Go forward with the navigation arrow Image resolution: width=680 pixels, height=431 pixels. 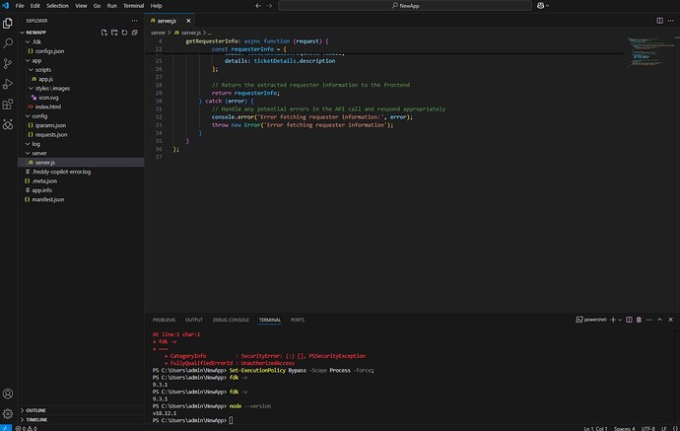point(269,6)
